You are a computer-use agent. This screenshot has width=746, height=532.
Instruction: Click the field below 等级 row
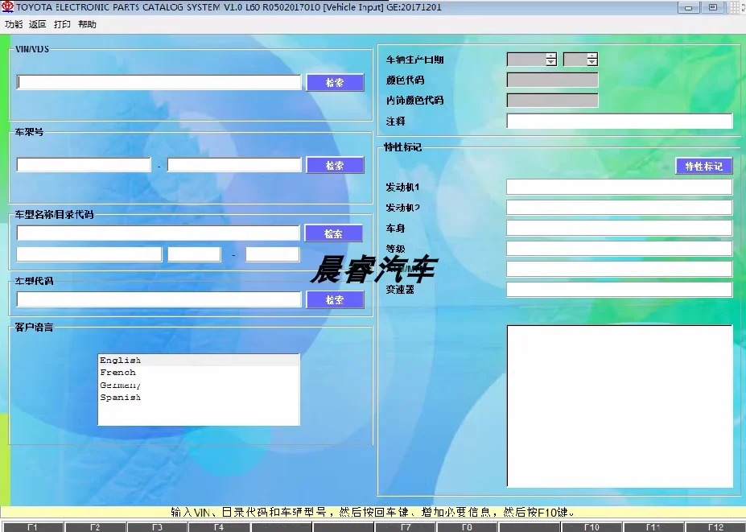point(619,269)
